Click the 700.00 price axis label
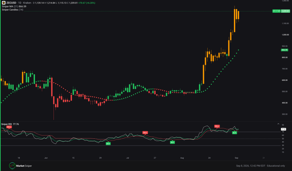292x171 pixels. tap(285, 69)
